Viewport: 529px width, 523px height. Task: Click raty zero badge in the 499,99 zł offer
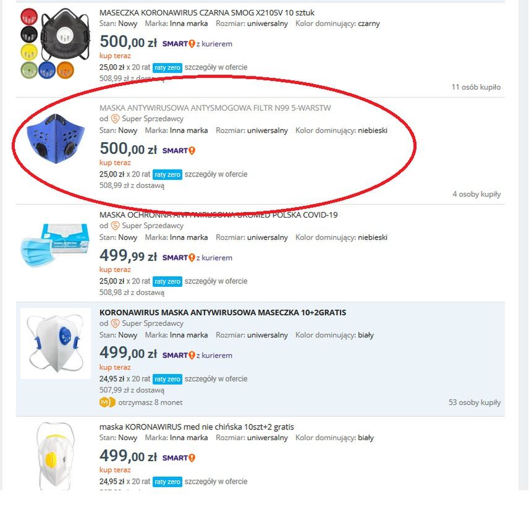[167, 281]
